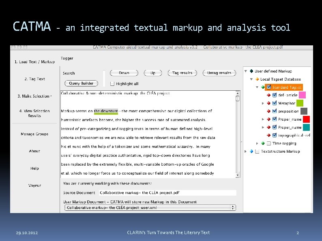322x241 pixels.
Task: Click the dark diamond icon beside User defined Markup
Action: pyautogui.click(x=251, y=71)
